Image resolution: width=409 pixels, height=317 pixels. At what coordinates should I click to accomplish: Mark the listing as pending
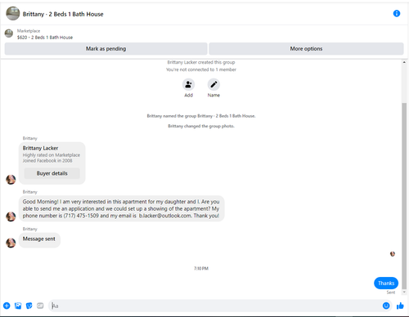(x=106, y=49)
